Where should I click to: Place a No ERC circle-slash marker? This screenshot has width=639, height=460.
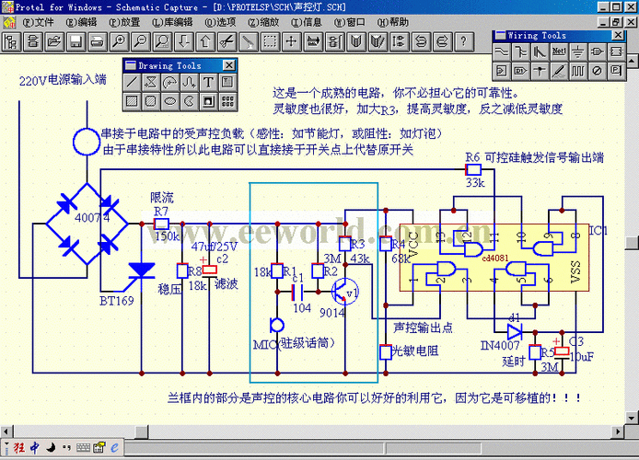coord(598,71)
